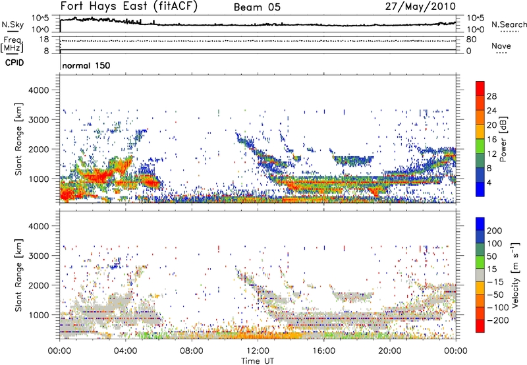Click the '100' velocity color bar label
The height and width of the screenshot is (365, 527).
tap(495, 244)
